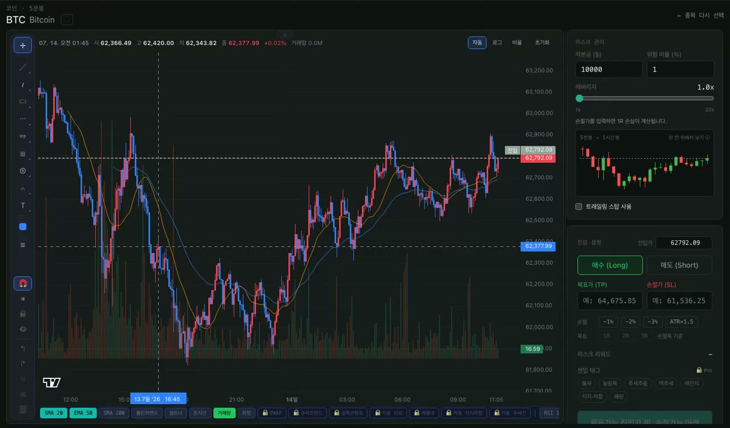The image size is (730, 428).
Task: Toggle the magnet snap mode
Action: pos(23,283)
